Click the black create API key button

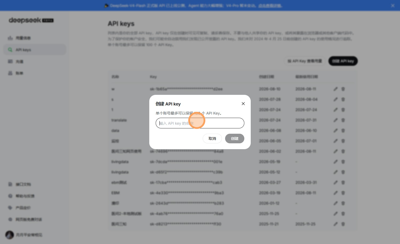tap(343, 61)
